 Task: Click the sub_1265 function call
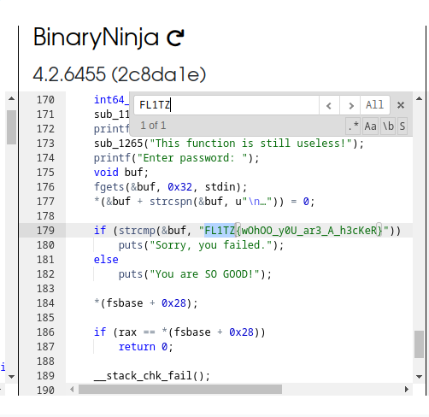118,144
